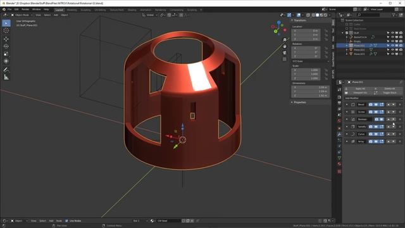Select Plane.003 in the outliner

pyautogui.click(x=359, y=54)
